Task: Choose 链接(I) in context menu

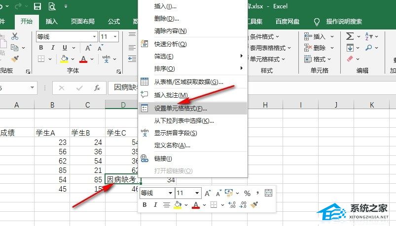Action: (x=193, y=159)
